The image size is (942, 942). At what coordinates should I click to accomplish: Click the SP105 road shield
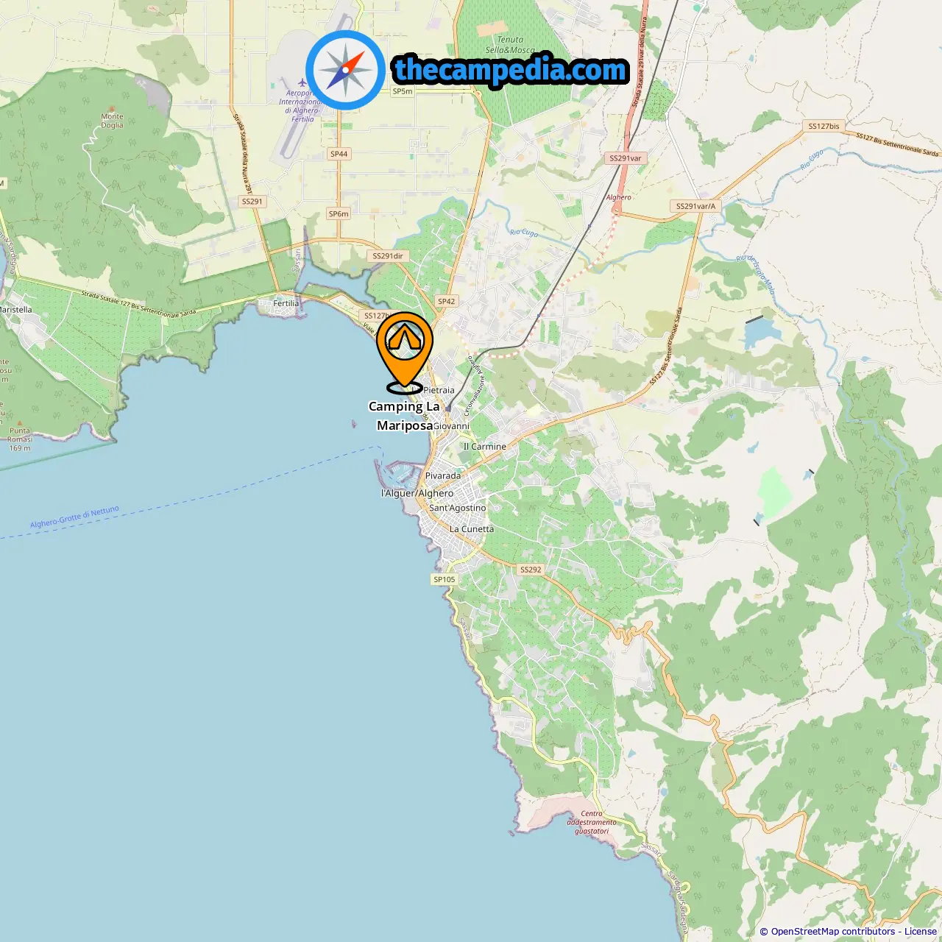pyautogui.click(x=444, y=579)
